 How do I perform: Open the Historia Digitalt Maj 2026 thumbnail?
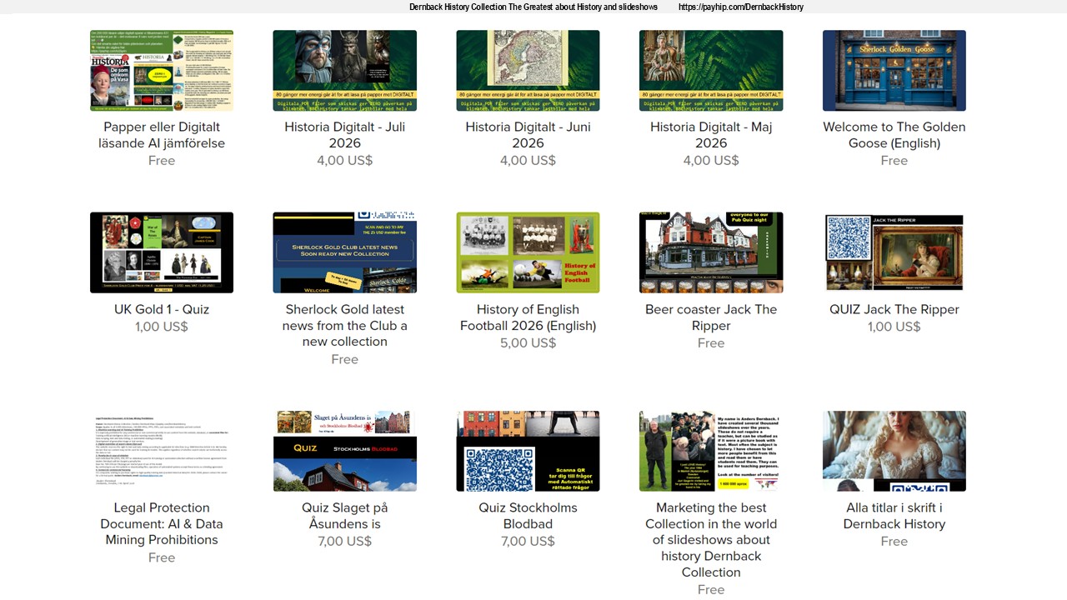711,71
